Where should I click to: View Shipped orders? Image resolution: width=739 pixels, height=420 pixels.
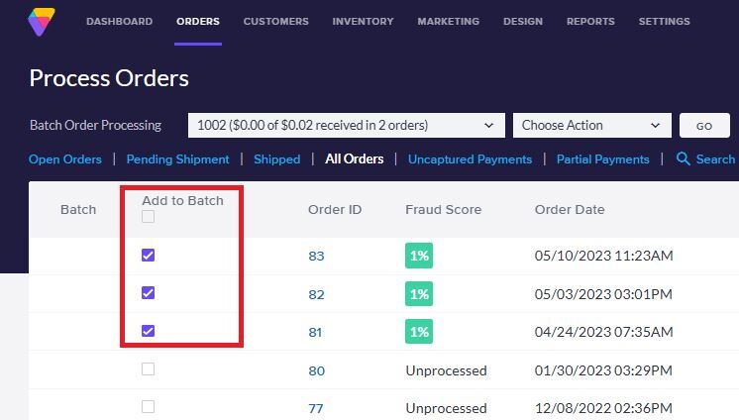click(x=276, y=159)
